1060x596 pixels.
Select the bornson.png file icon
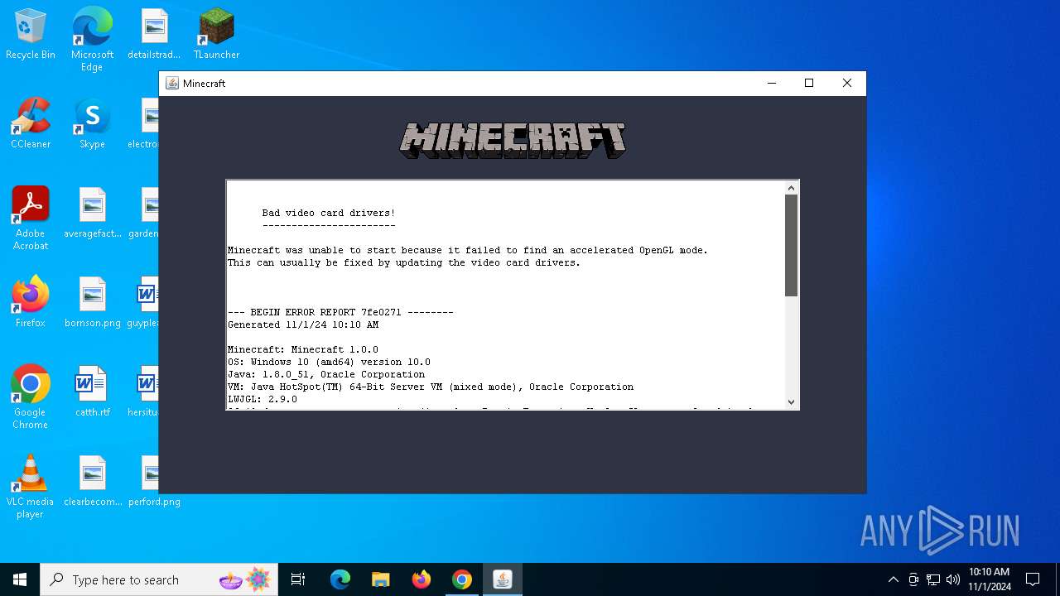tap(92, 302)
